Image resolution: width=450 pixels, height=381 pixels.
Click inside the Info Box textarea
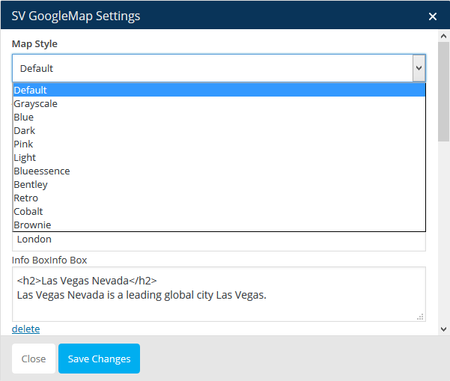219,294
